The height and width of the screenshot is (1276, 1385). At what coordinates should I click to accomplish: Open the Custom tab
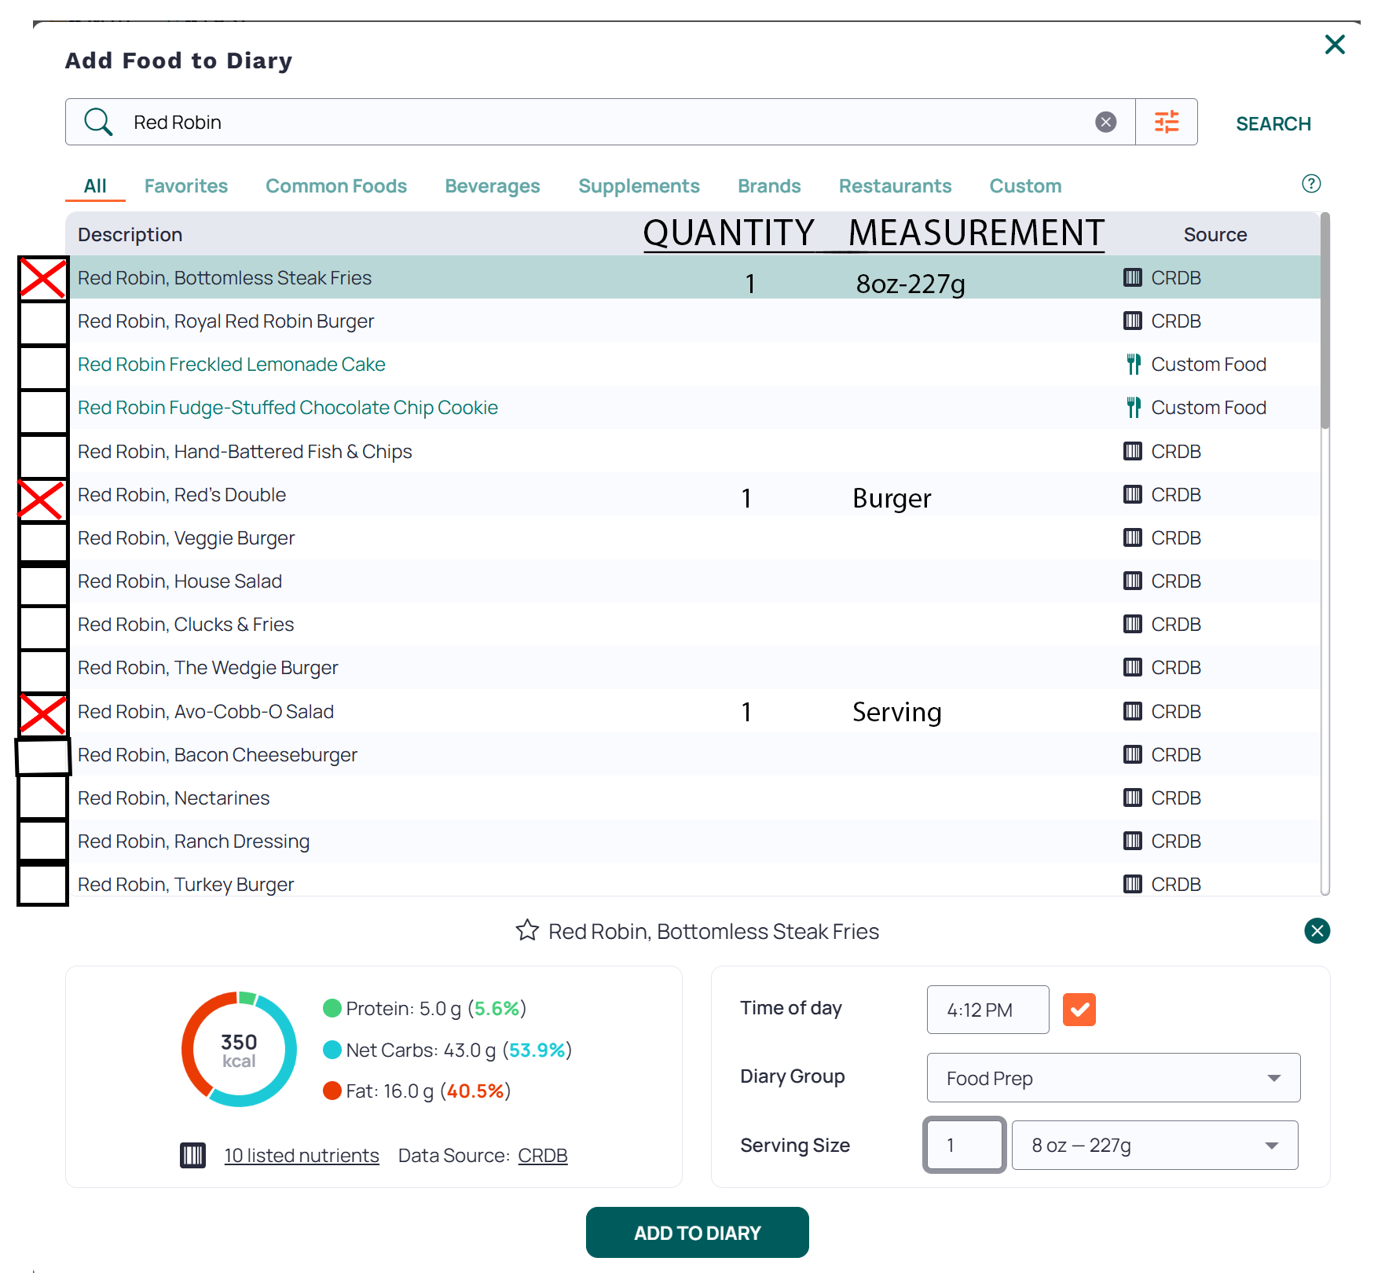(1025, 186)
